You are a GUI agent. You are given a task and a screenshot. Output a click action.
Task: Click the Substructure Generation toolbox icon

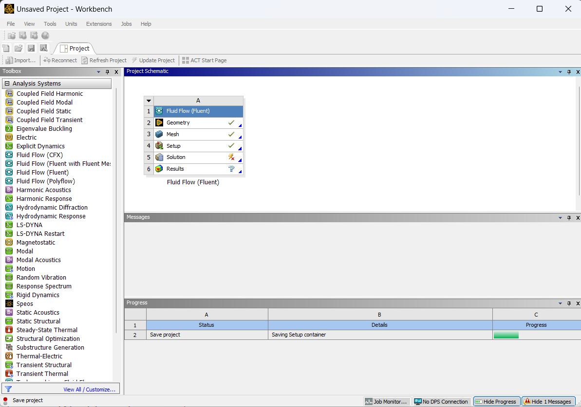(x=9, y=347)
